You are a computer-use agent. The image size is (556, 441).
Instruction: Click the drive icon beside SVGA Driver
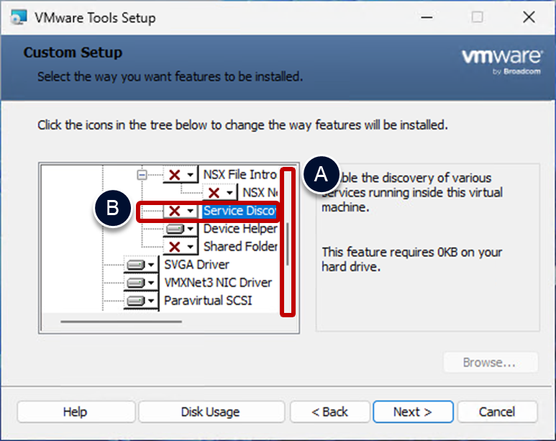coord(135,265)
